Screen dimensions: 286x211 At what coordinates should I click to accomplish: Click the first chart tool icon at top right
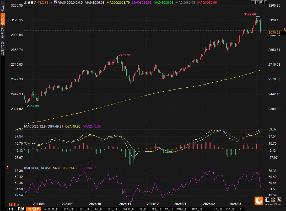click(253, 2)
